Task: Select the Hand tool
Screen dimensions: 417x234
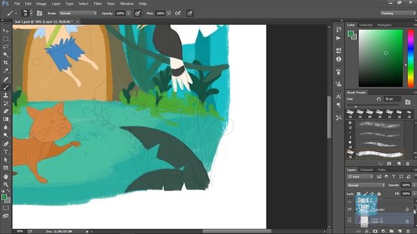Action: [6, 176]
